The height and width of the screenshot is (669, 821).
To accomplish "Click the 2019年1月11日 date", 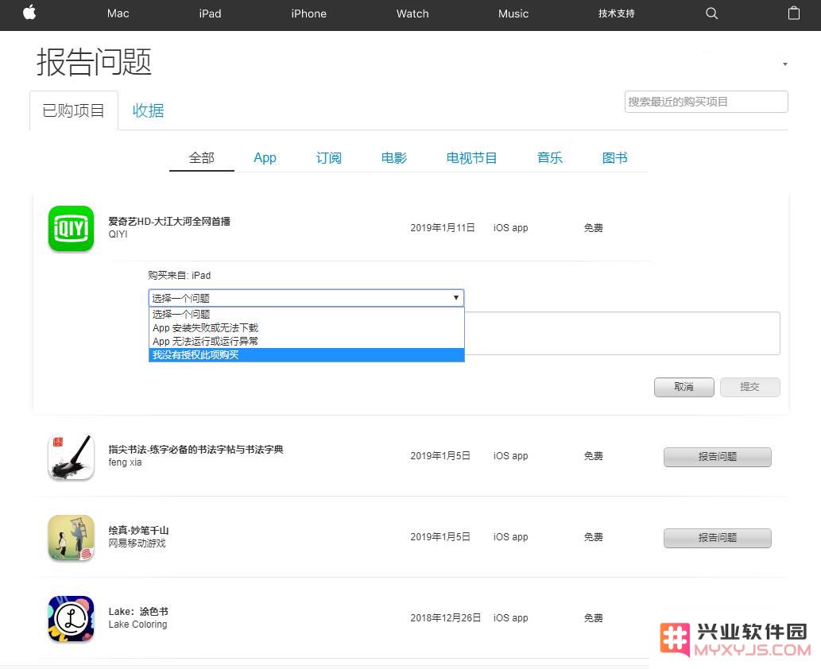I will click(x=443, y=228).
